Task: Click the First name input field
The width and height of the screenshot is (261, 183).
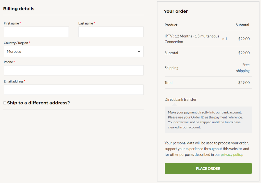Action: [36, 32]
